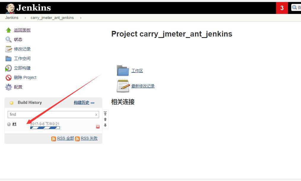Open the 最新修改记录 link
Viewport: 301px width, 181px height.
(x=143, y=86)
